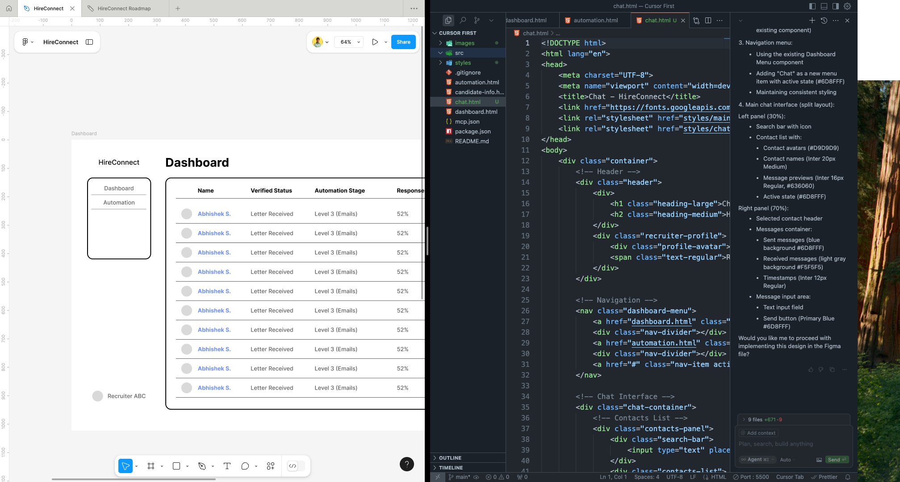The height and width of the screenshot is (482, 900).
Task: Select the Comment tool in Figma toolbar
Action: 245,466
